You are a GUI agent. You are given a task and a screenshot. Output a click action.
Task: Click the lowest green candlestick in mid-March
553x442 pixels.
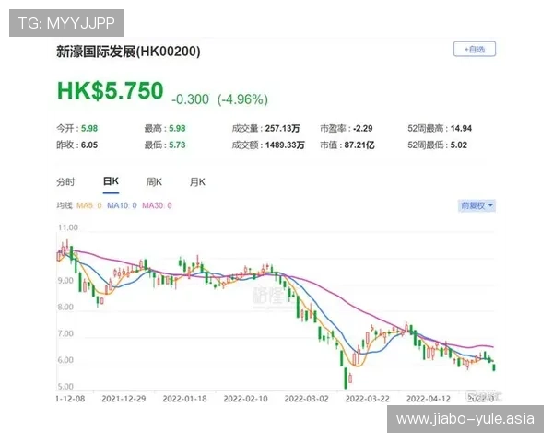click(346, 378)
